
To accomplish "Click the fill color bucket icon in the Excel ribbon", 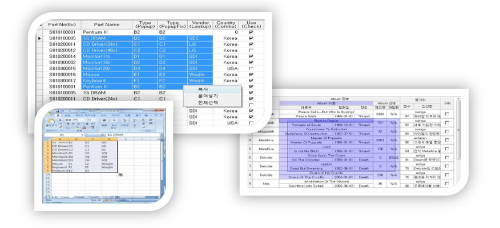I will point(76,127).
